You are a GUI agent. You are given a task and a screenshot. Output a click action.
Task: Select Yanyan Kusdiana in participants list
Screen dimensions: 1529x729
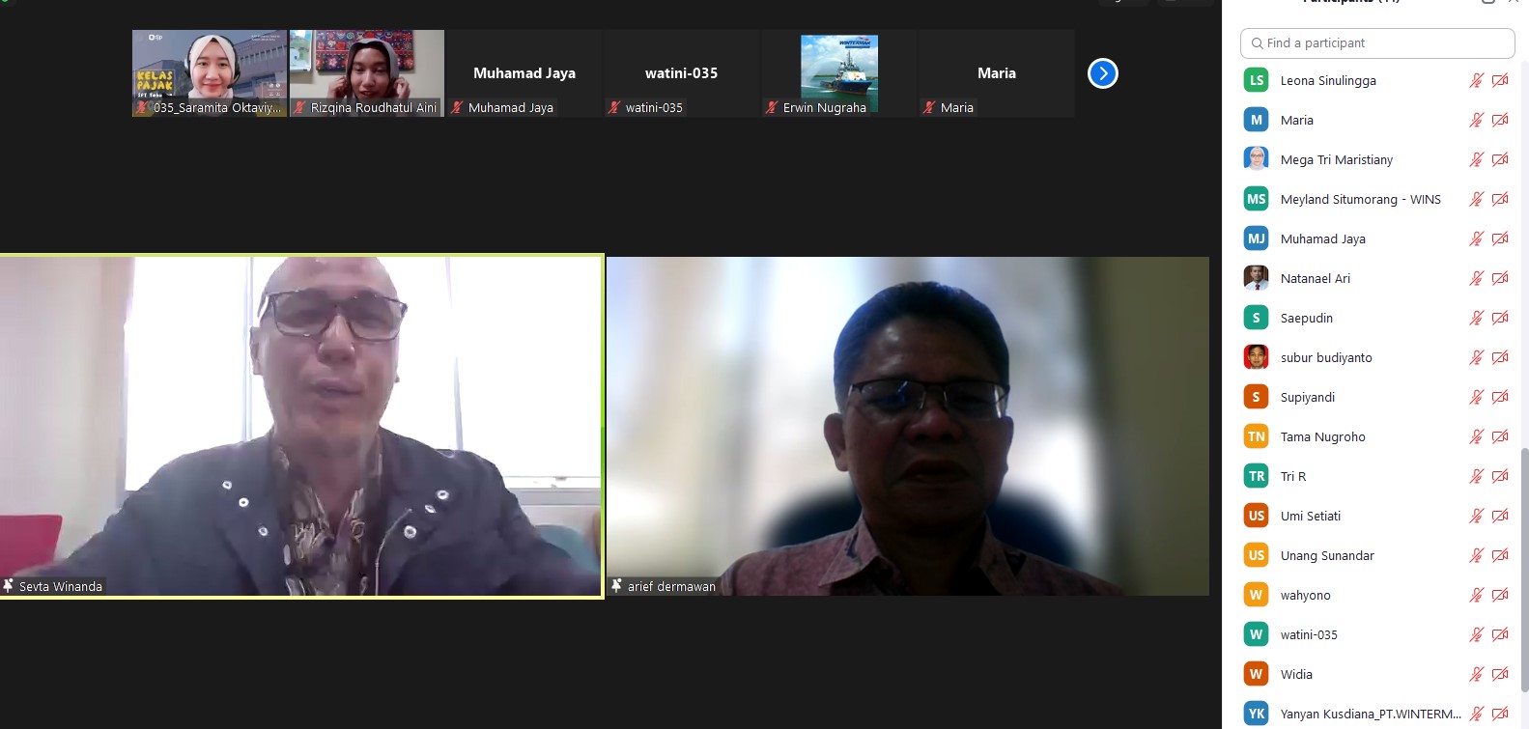pos(1370,715)
